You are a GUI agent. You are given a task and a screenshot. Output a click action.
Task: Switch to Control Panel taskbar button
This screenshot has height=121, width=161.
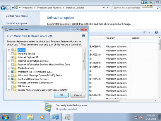55,117
